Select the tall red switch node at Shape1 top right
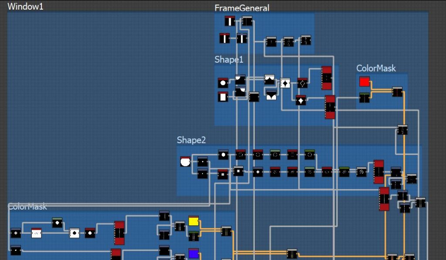 coord(327,78)
